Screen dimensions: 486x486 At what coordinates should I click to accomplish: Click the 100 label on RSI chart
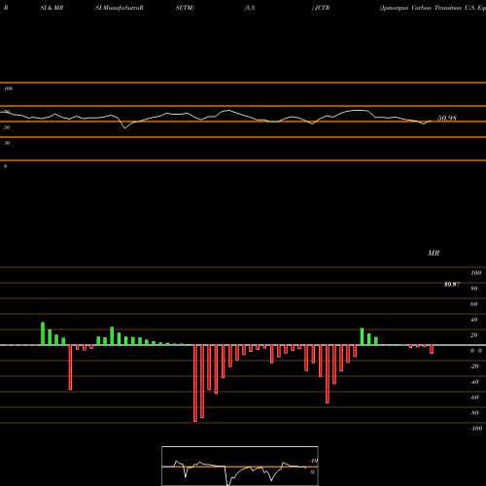[x=8, y=88]
